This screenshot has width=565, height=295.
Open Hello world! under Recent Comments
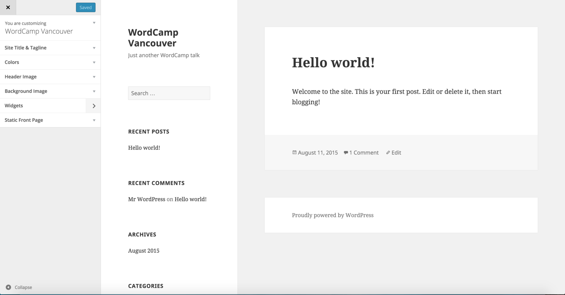(190, 199)
